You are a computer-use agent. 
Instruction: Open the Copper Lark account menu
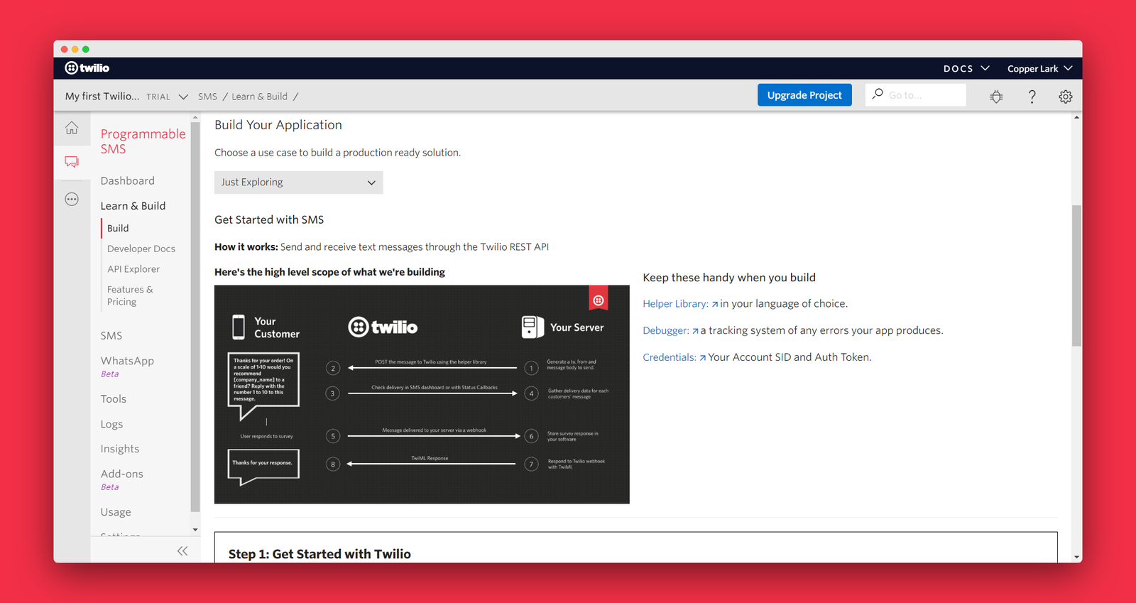pos(1039,68)
